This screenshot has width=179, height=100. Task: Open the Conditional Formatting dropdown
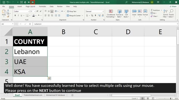[111, 14]
